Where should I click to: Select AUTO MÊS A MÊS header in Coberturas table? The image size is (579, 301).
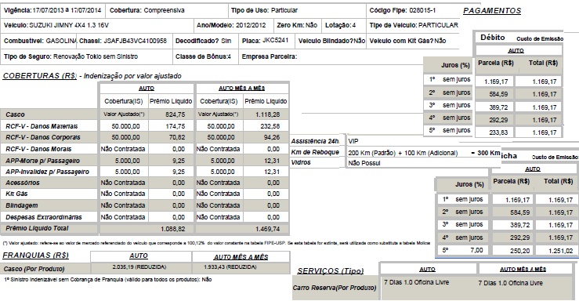click(x=242, y=89)
